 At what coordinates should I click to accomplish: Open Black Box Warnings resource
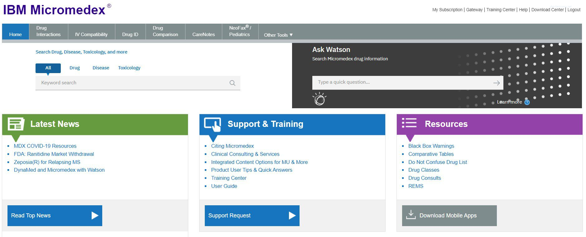[x=431, y=146]
